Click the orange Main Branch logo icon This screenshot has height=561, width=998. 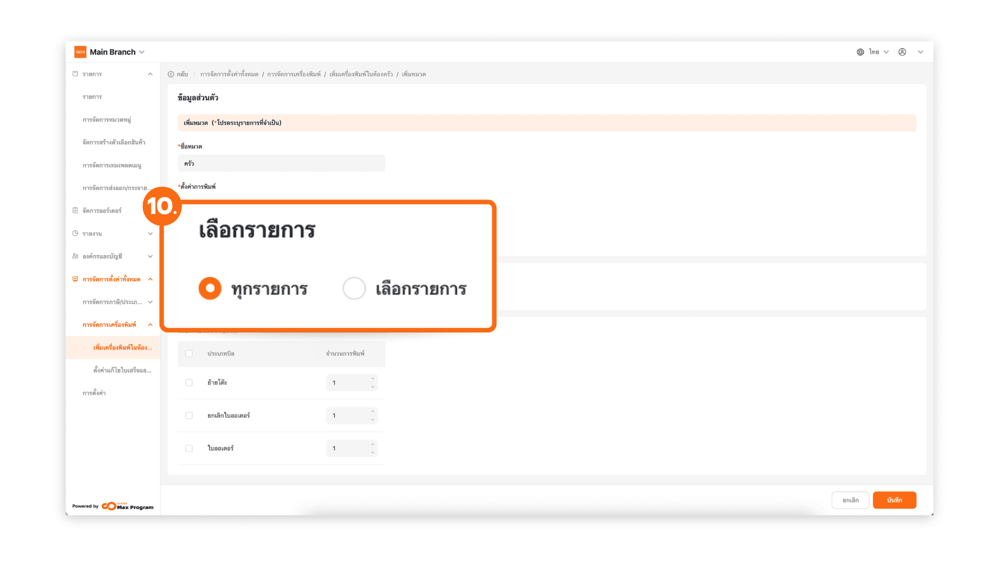click(x=80, y=52)
